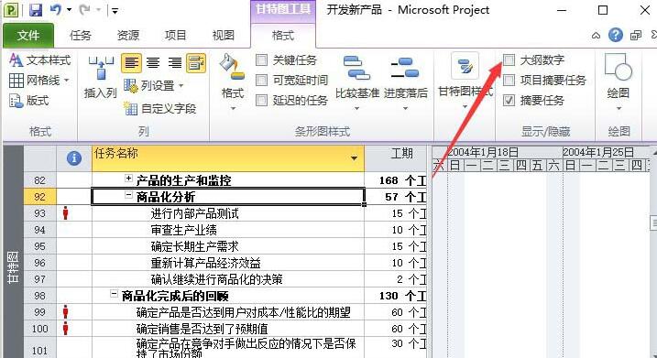Expand the 产品的生产和监控 summary task

(128, 179)
